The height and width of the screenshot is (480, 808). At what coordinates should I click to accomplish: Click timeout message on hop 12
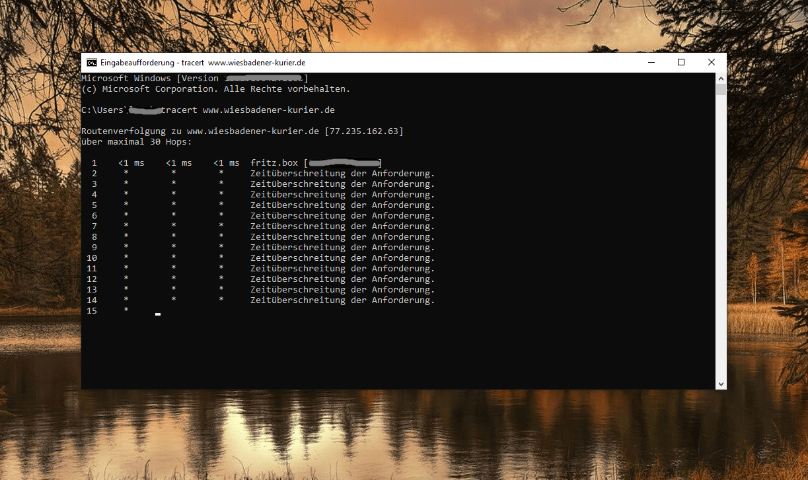[342, 279]
